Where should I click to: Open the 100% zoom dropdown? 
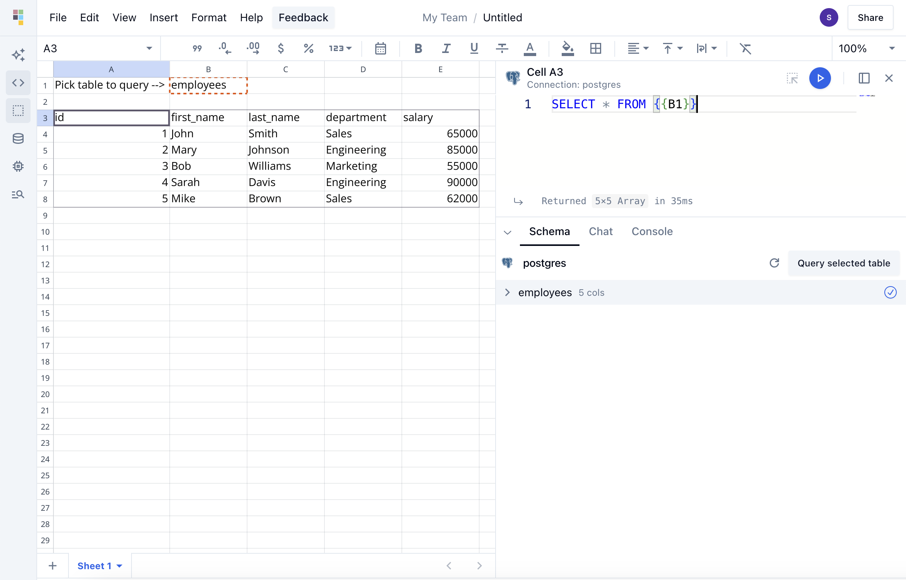[x=867, y=49]
